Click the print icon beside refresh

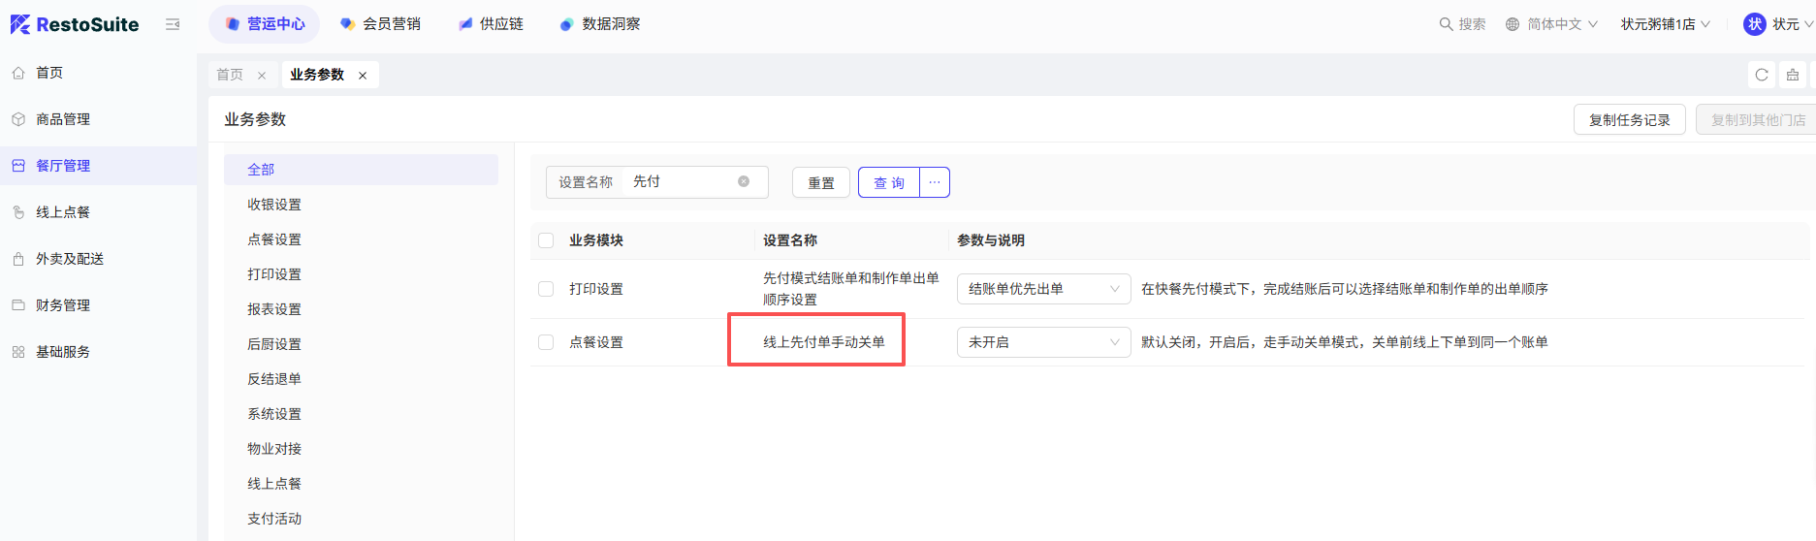click(1793, 75)
